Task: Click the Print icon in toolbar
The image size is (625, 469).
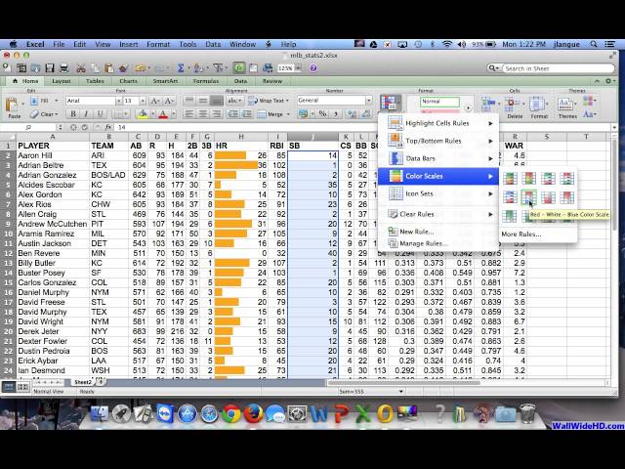Action: click(x=63, y=68)
